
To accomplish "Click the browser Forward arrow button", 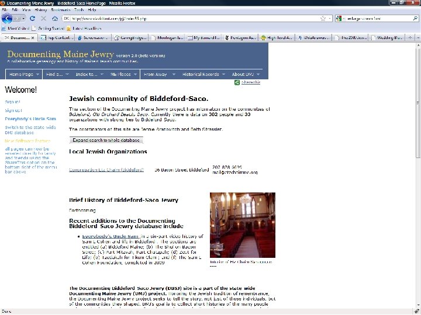I will 17,19.
